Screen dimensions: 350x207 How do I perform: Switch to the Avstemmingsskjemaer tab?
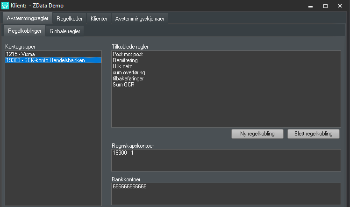coord(140,19)
